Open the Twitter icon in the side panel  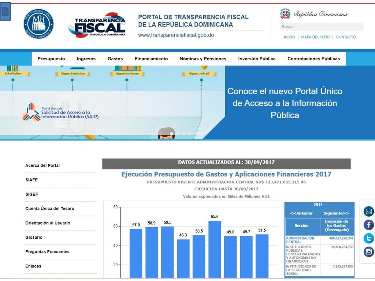tap(368, 238)
